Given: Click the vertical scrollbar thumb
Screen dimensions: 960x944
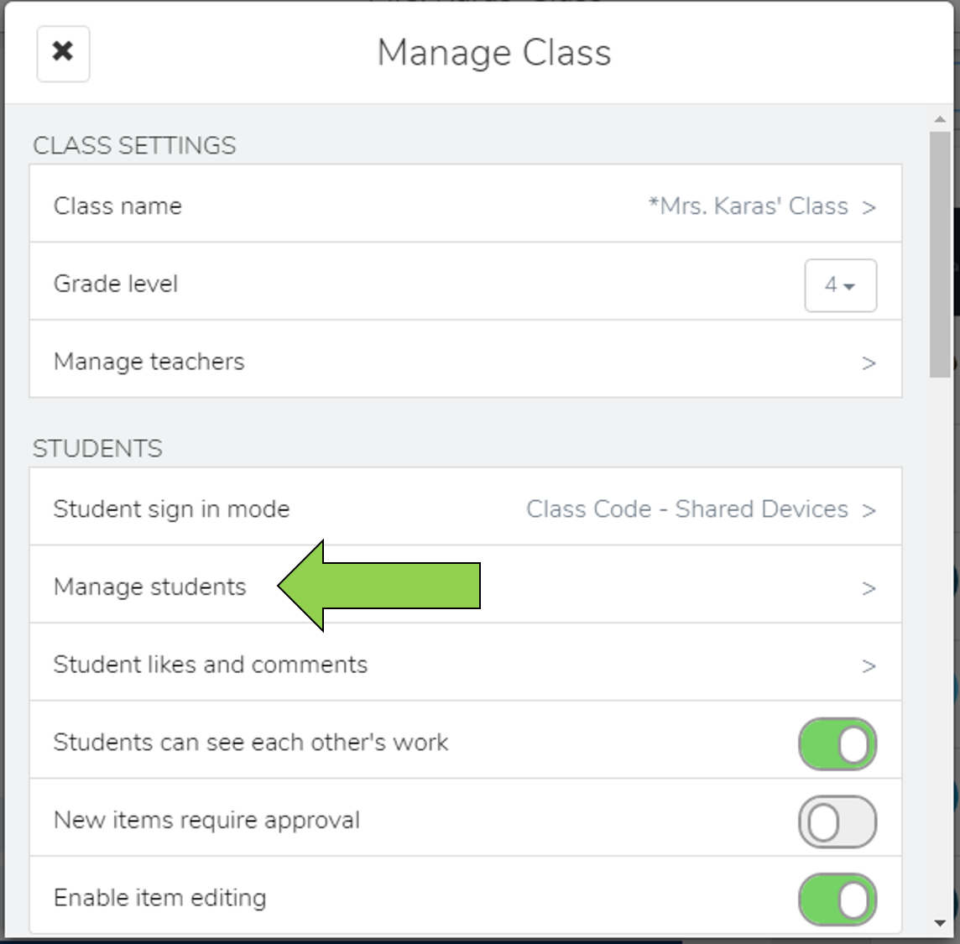Looking at the screenshot, I should pyautogui.click(x=940, y=254).
